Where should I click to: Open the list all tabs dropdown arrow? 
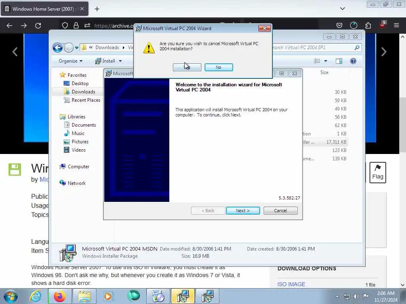click(x=343, y=9)
